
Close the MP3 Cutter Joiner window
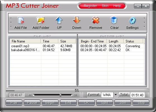146,6
